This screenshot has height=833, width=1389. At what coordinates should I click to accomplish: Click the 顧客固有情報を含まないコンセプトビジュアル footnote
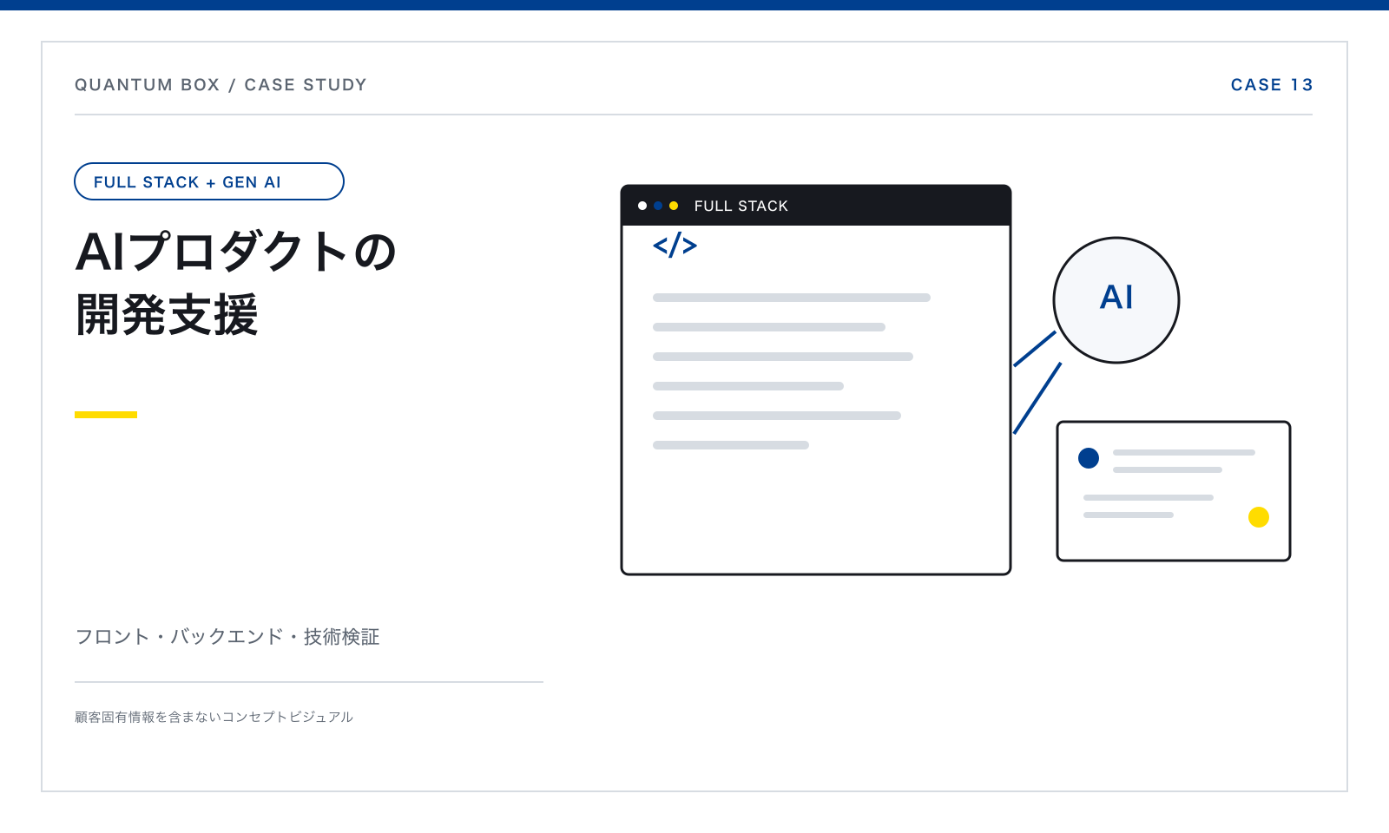pyautogui.click(x=214, y=717)
